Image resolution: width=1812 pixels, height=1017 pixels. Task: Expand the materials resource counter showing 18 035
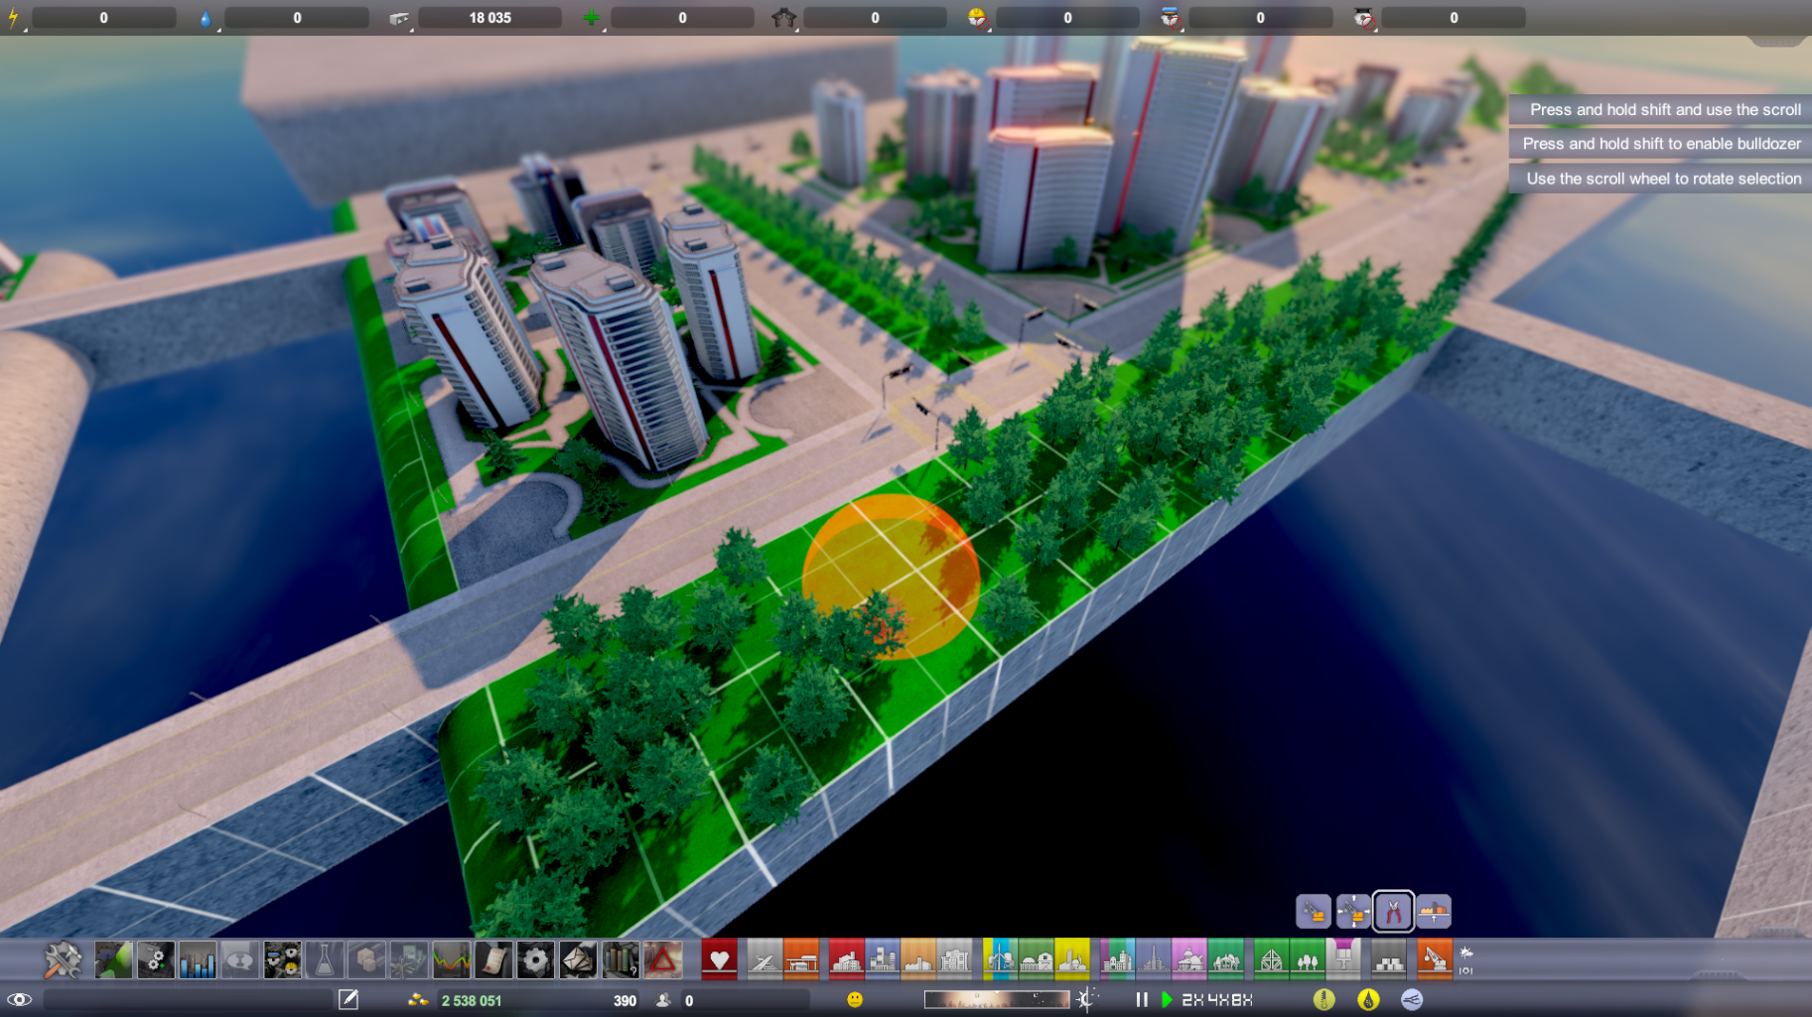(399, 19)
